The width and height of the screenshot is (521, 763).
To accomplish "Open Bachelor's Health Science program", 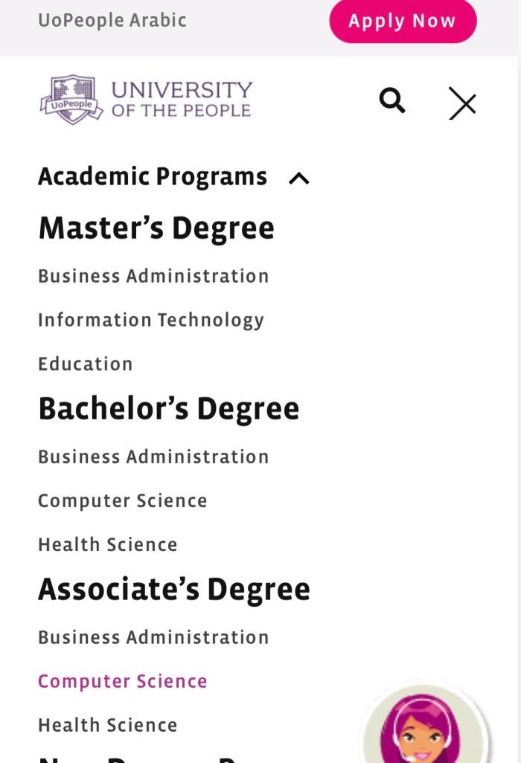I will 108,544.
